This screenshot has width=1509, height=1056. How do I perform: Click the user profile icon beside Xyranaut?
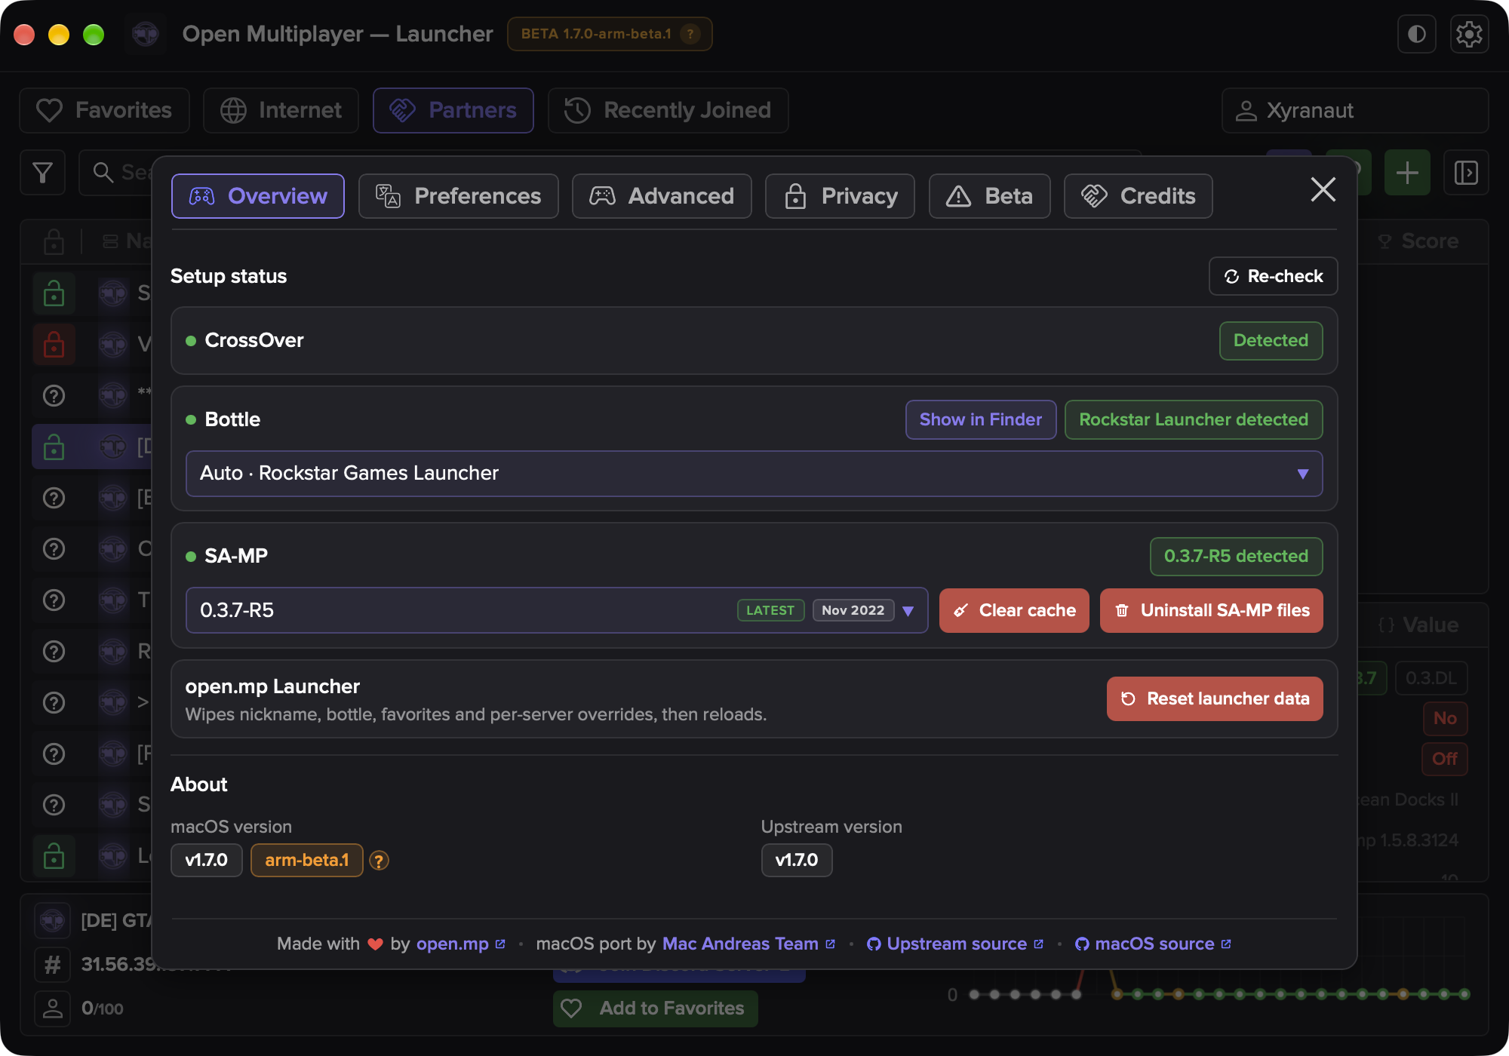coord(1246,111)
